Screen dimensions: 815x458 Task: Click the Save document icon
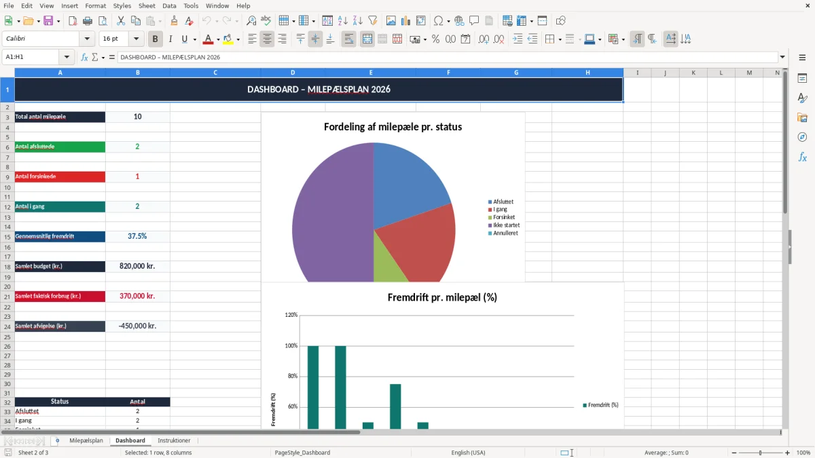pos(48,21)
